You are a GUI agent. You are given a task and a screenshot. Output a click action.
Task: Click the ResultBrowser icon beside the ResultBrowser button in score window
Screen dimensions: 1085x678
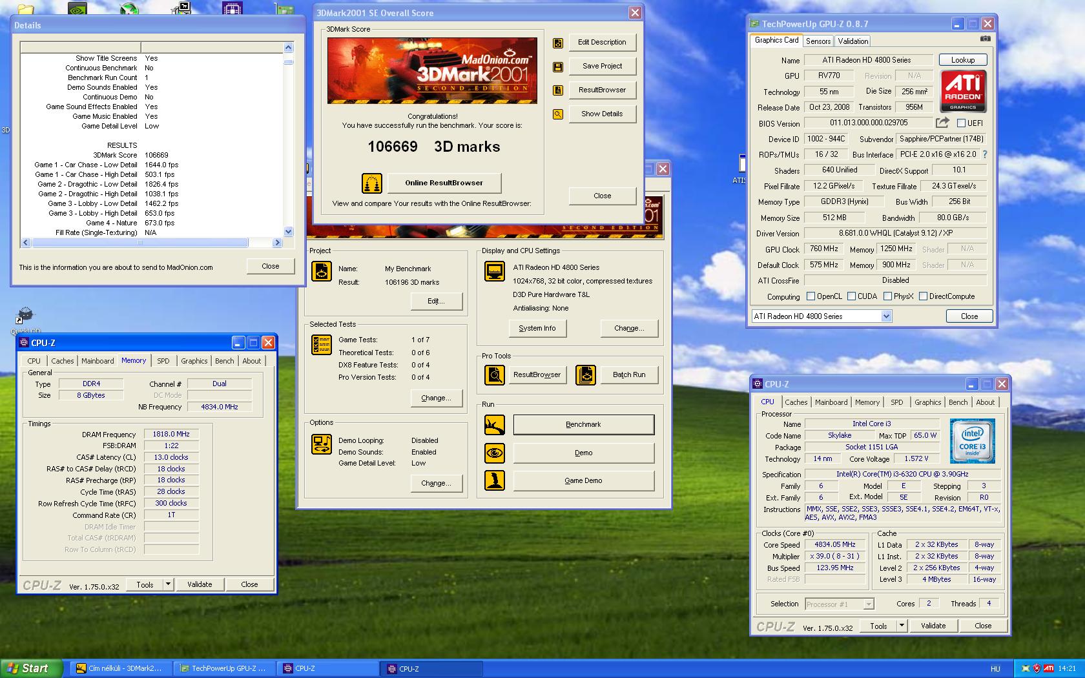coord(558,90)
